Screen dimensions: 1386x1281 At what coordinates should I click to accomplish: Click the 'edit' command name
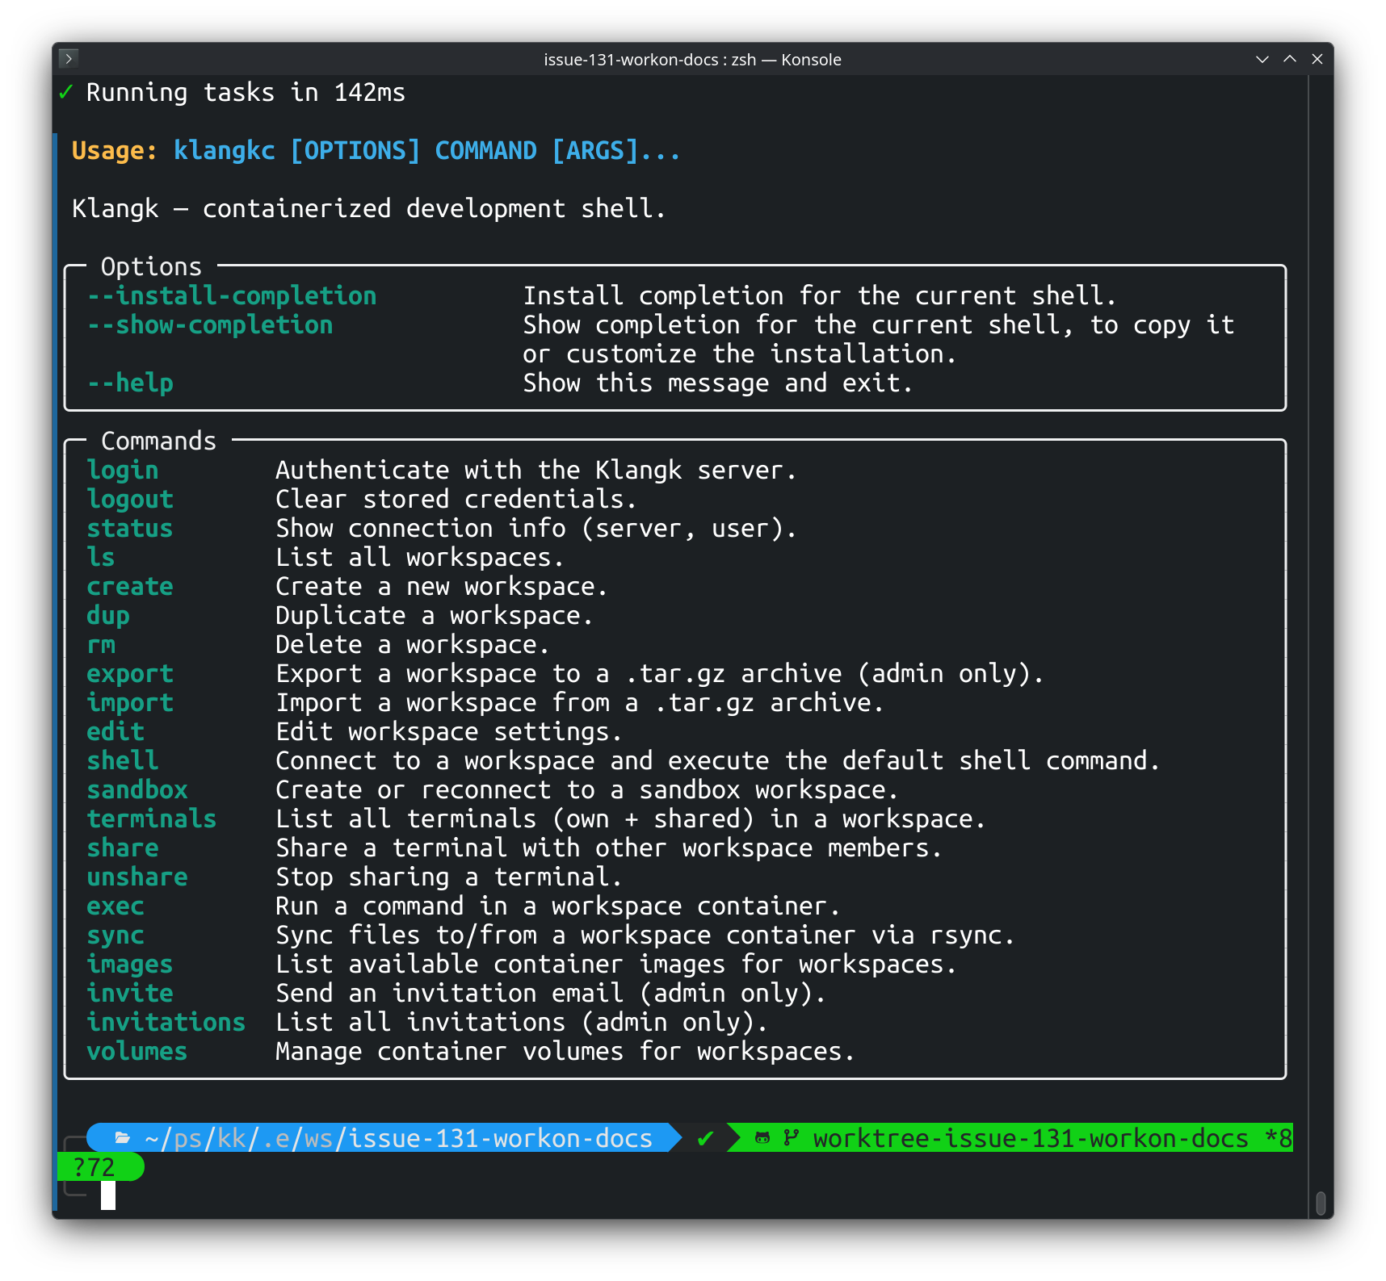point(115,731)
